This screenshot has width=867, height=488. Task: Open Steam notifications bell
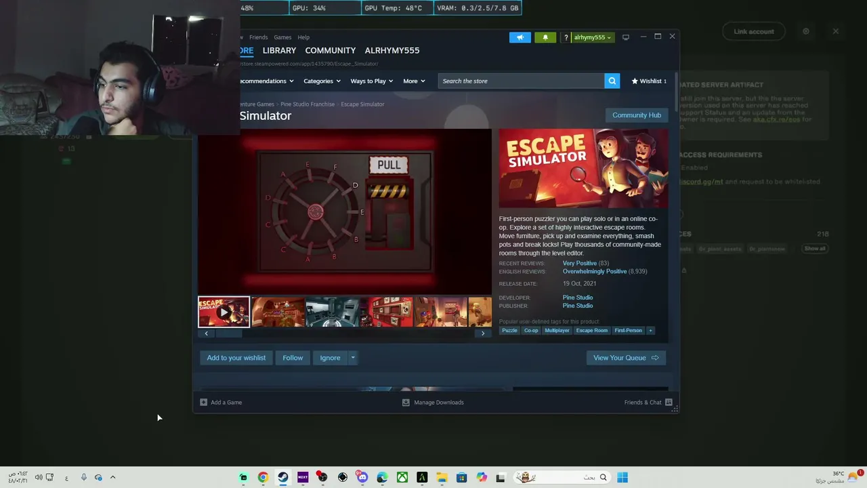(x=545, y=37)
